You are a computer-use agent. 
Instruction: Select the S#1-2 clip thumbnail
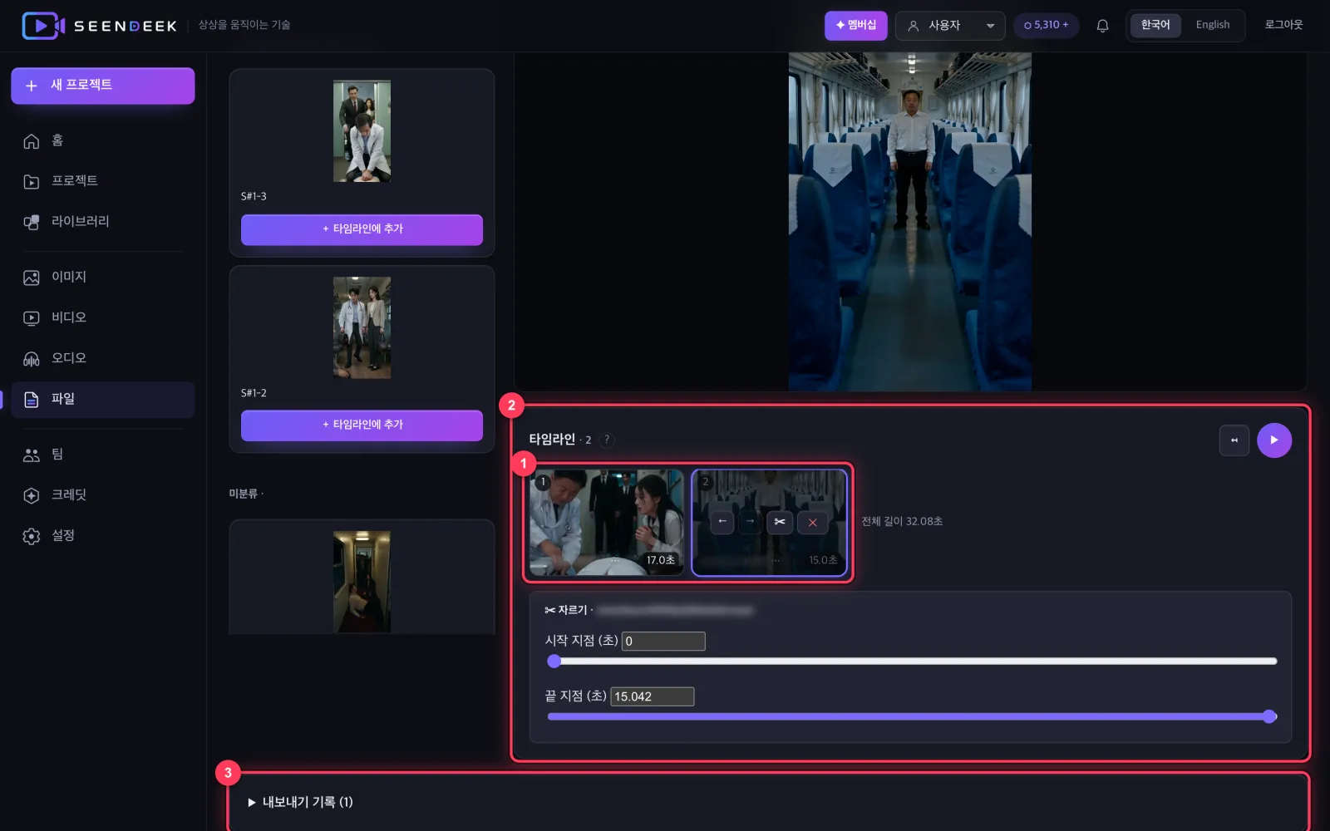click(362, 327)
